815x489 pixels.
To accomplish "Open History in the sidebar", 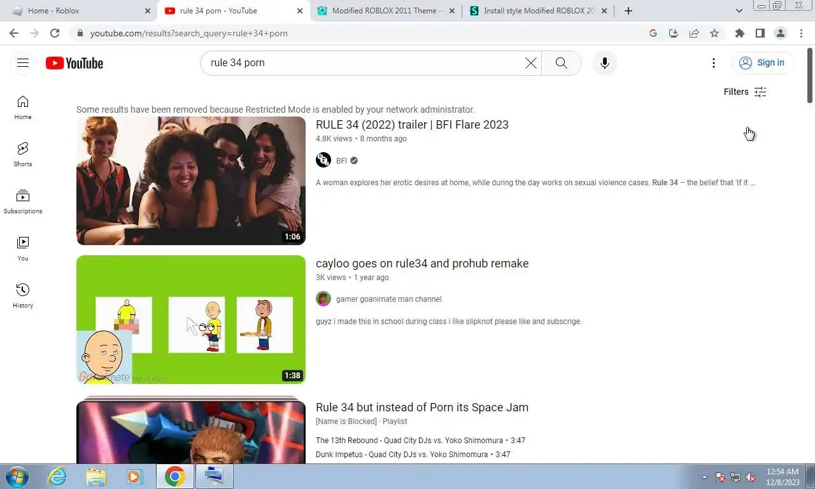I will 23,296.
